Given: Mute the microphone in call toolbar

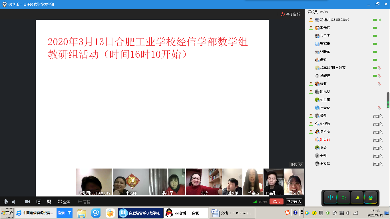Looking at the screenshot, I should pyautogui.click(x=5, y=202).
